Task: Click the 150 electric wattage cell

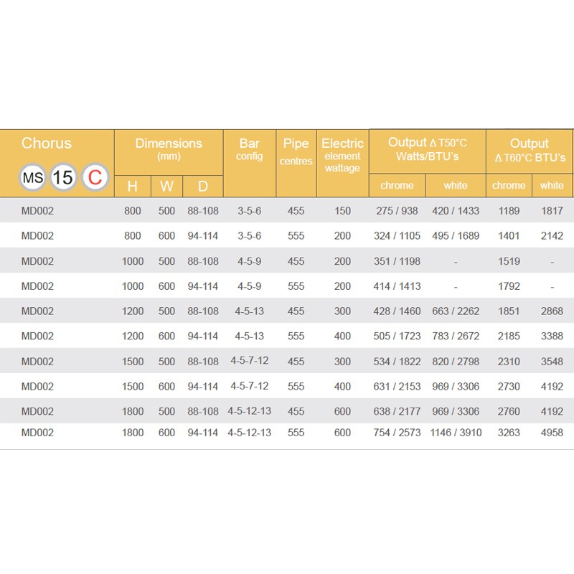Action: coord(342,211)
